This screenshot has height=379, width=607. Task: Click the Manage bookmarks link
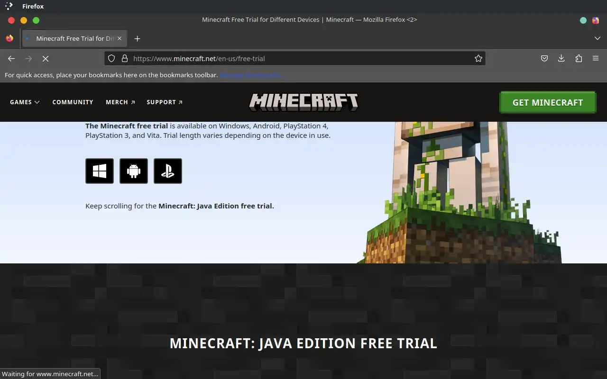coord(250,75)
